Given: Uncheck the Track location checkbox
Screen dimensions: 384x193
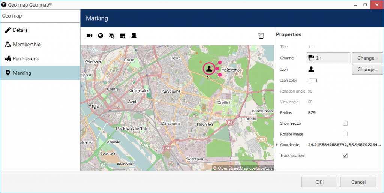Looking at the screenshot, I should [345, 155].
